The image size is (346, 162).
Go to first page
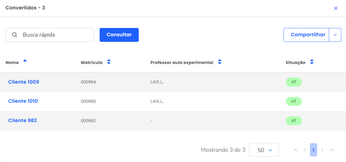coord(296,150)
